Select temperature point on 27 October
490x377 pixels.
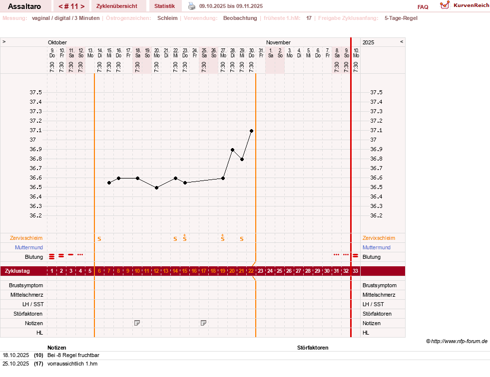223,178
